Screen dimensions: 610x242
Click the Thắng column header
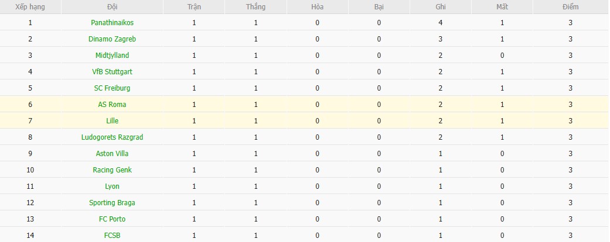tap(255, 7)
